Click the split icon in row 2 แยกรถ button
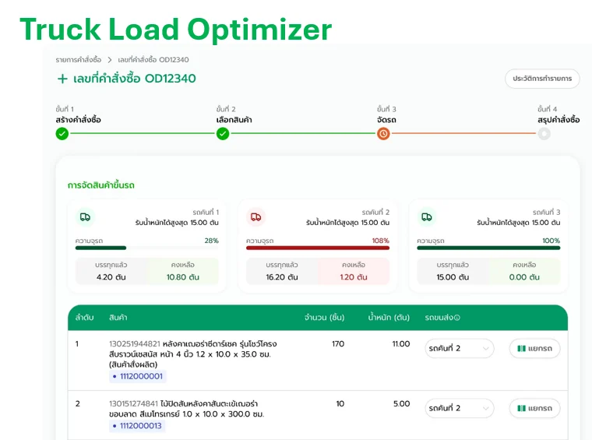Screen dimensions: 592x440 click(521, 408)
